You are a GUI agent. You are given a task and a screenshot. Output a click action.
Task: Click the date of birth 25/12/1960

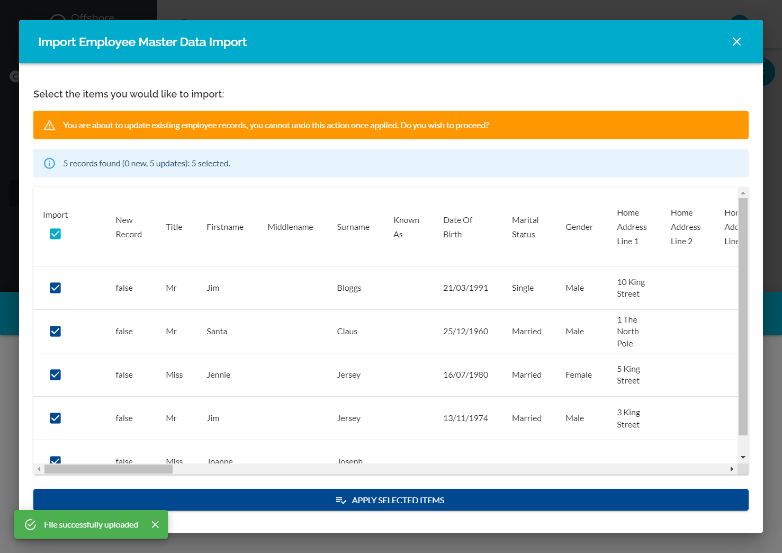click(465, 331)
